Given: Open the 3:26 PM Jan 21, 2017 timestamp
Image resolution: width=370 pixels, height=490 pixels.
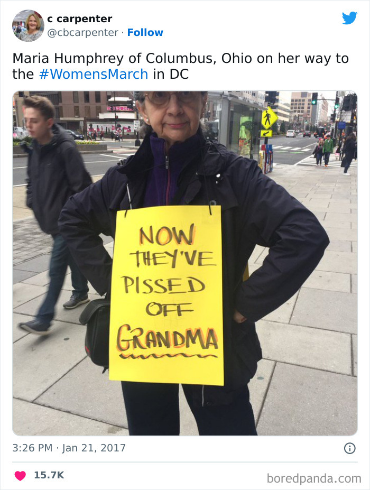Looking at the screenshot, I should 69,448.
